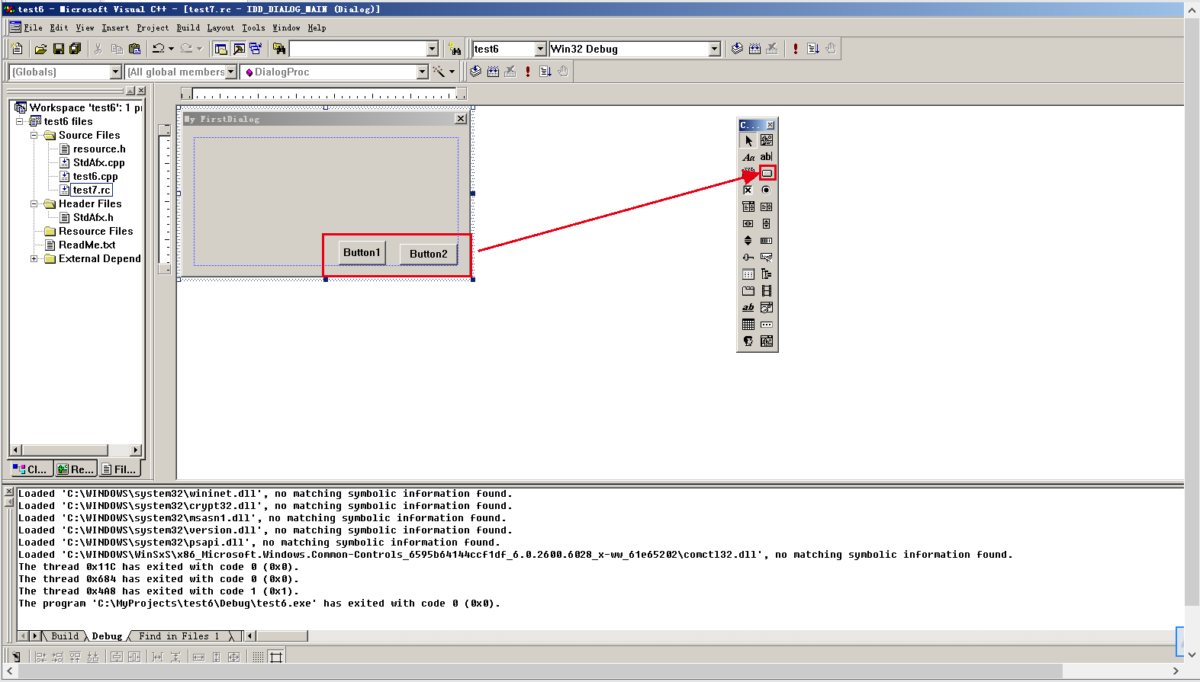1200x682 pixels.
Task: Select the Animate control tool
Action: click(767, 291)
